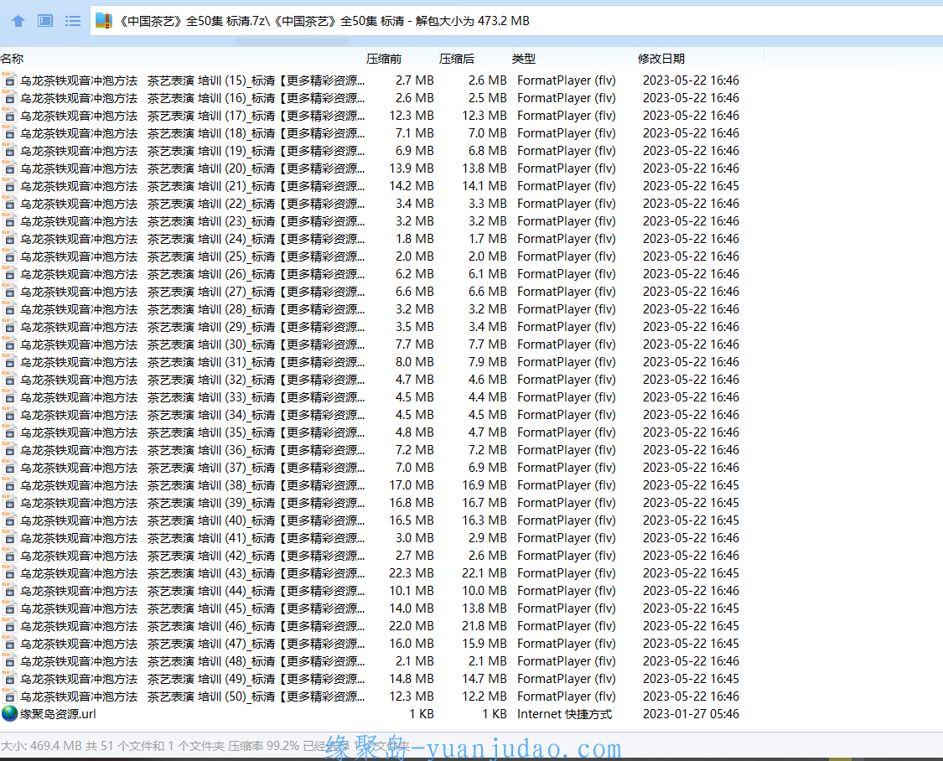Viewport: 943px width, 761px height.
Task: Select the flv icon of 培训 (24) file
Action: click(9, 239)
